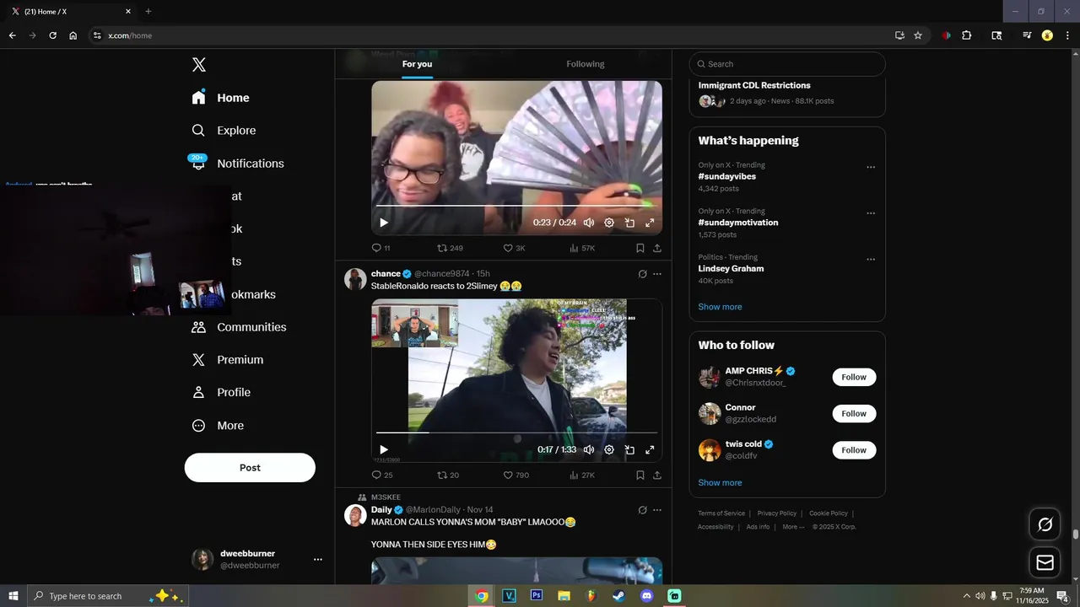Click the Post button
1080x607 pixels.
point(250,468)
